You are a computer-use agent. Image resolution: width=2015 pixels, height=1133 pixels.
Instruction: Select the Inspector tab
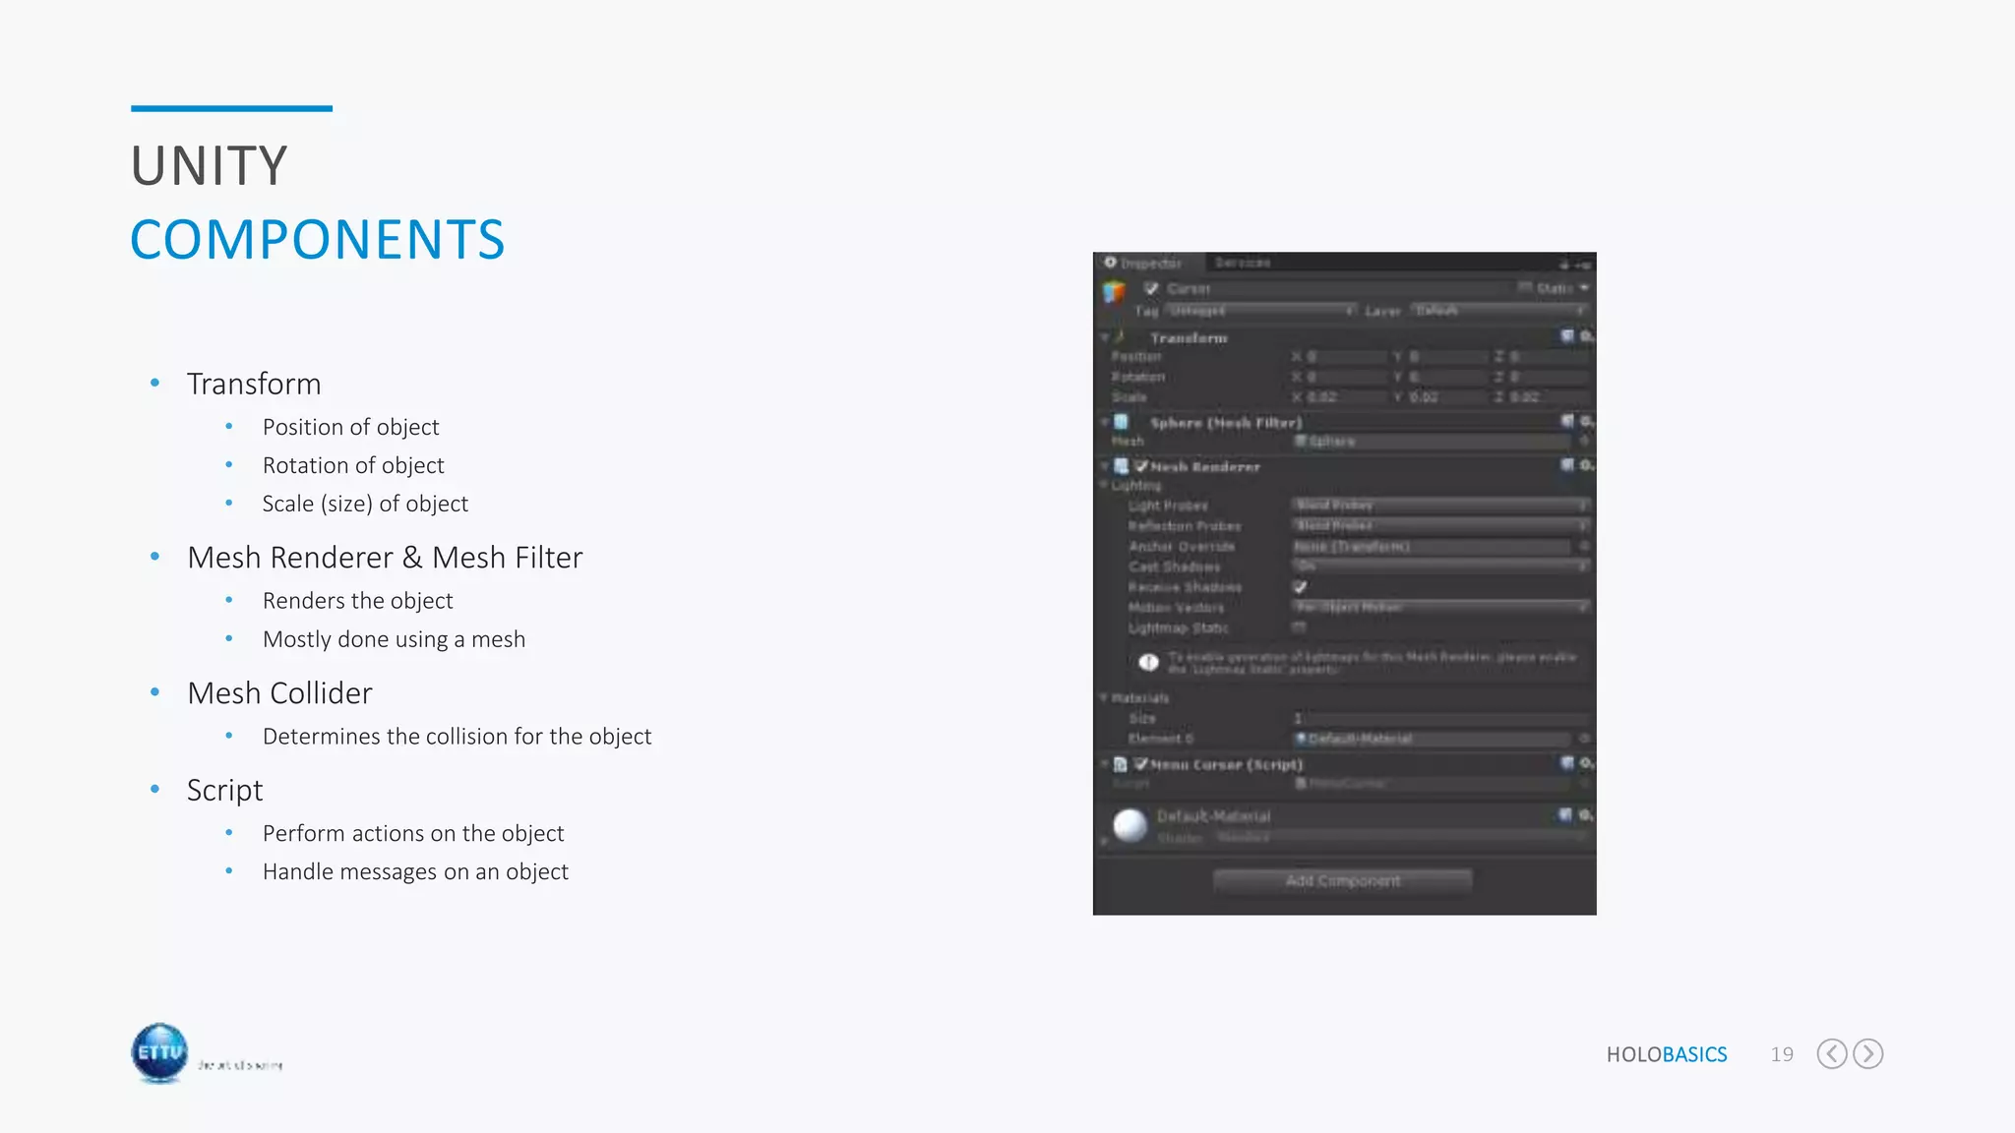1146,263
